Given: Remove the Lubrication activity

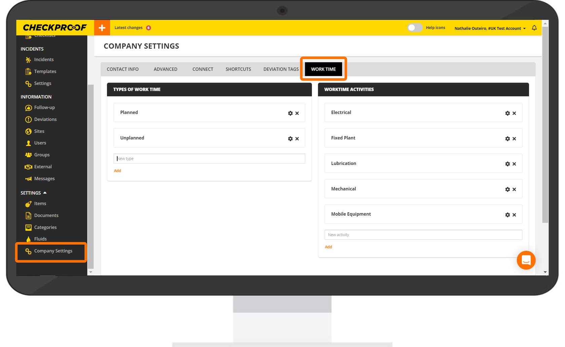Looking at the screenshot, I should (x=514, y=164).
